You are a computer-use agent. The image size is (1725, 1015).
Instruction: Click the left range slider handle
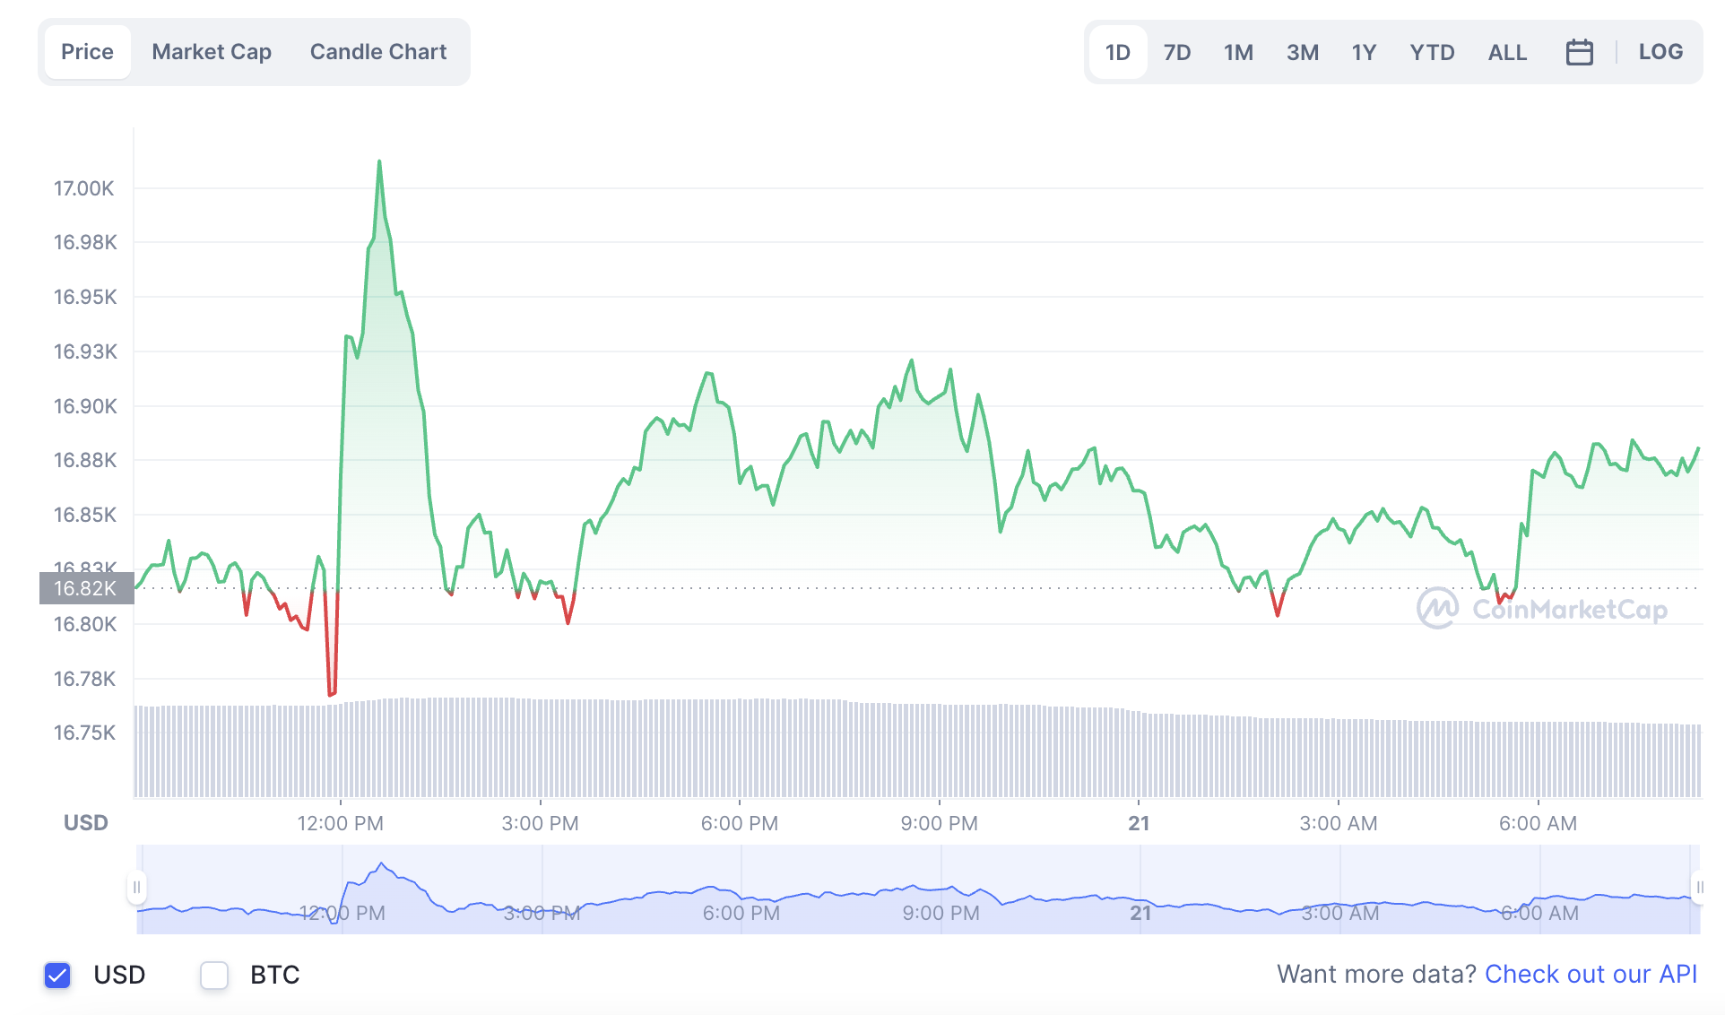(136, 888)
